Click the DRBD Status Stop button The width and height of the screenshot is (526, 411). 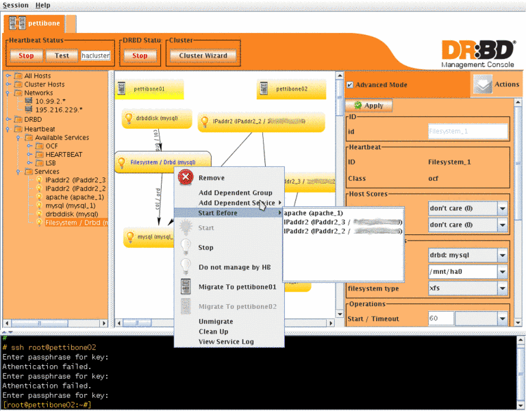pyautogui.click(x=140, y=55)
